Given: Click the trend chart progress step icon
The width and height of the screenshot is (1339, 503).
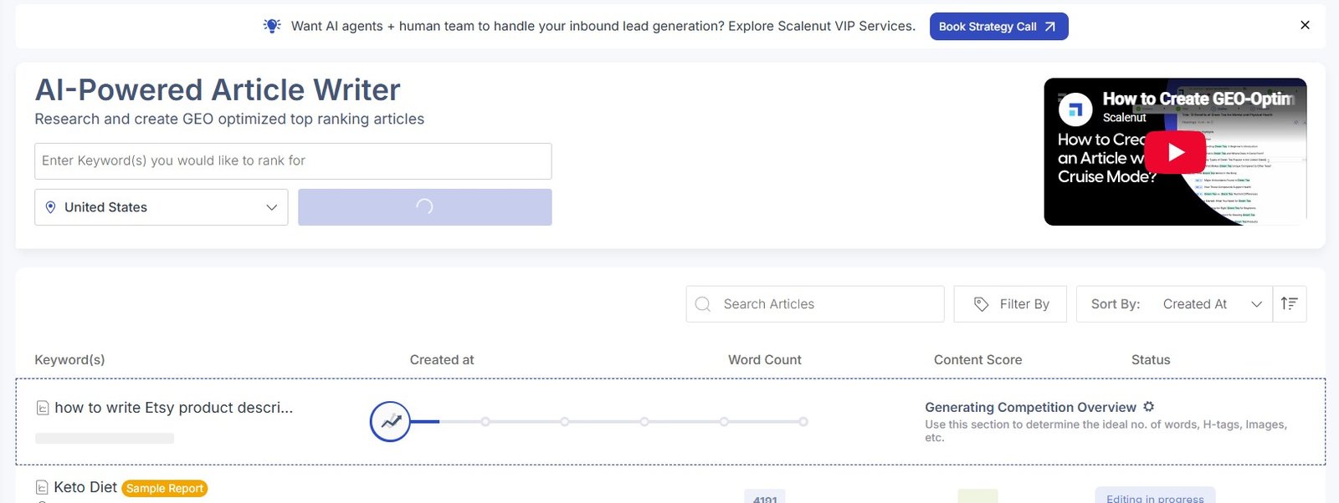Looking at the screenshot, I should coord(390,422).
